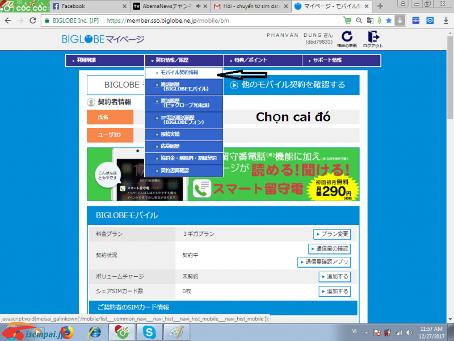The height and width of the screenshot is (341, 454).
Task: Click the 通信量確認アプリ button
Action: (324, 262)
